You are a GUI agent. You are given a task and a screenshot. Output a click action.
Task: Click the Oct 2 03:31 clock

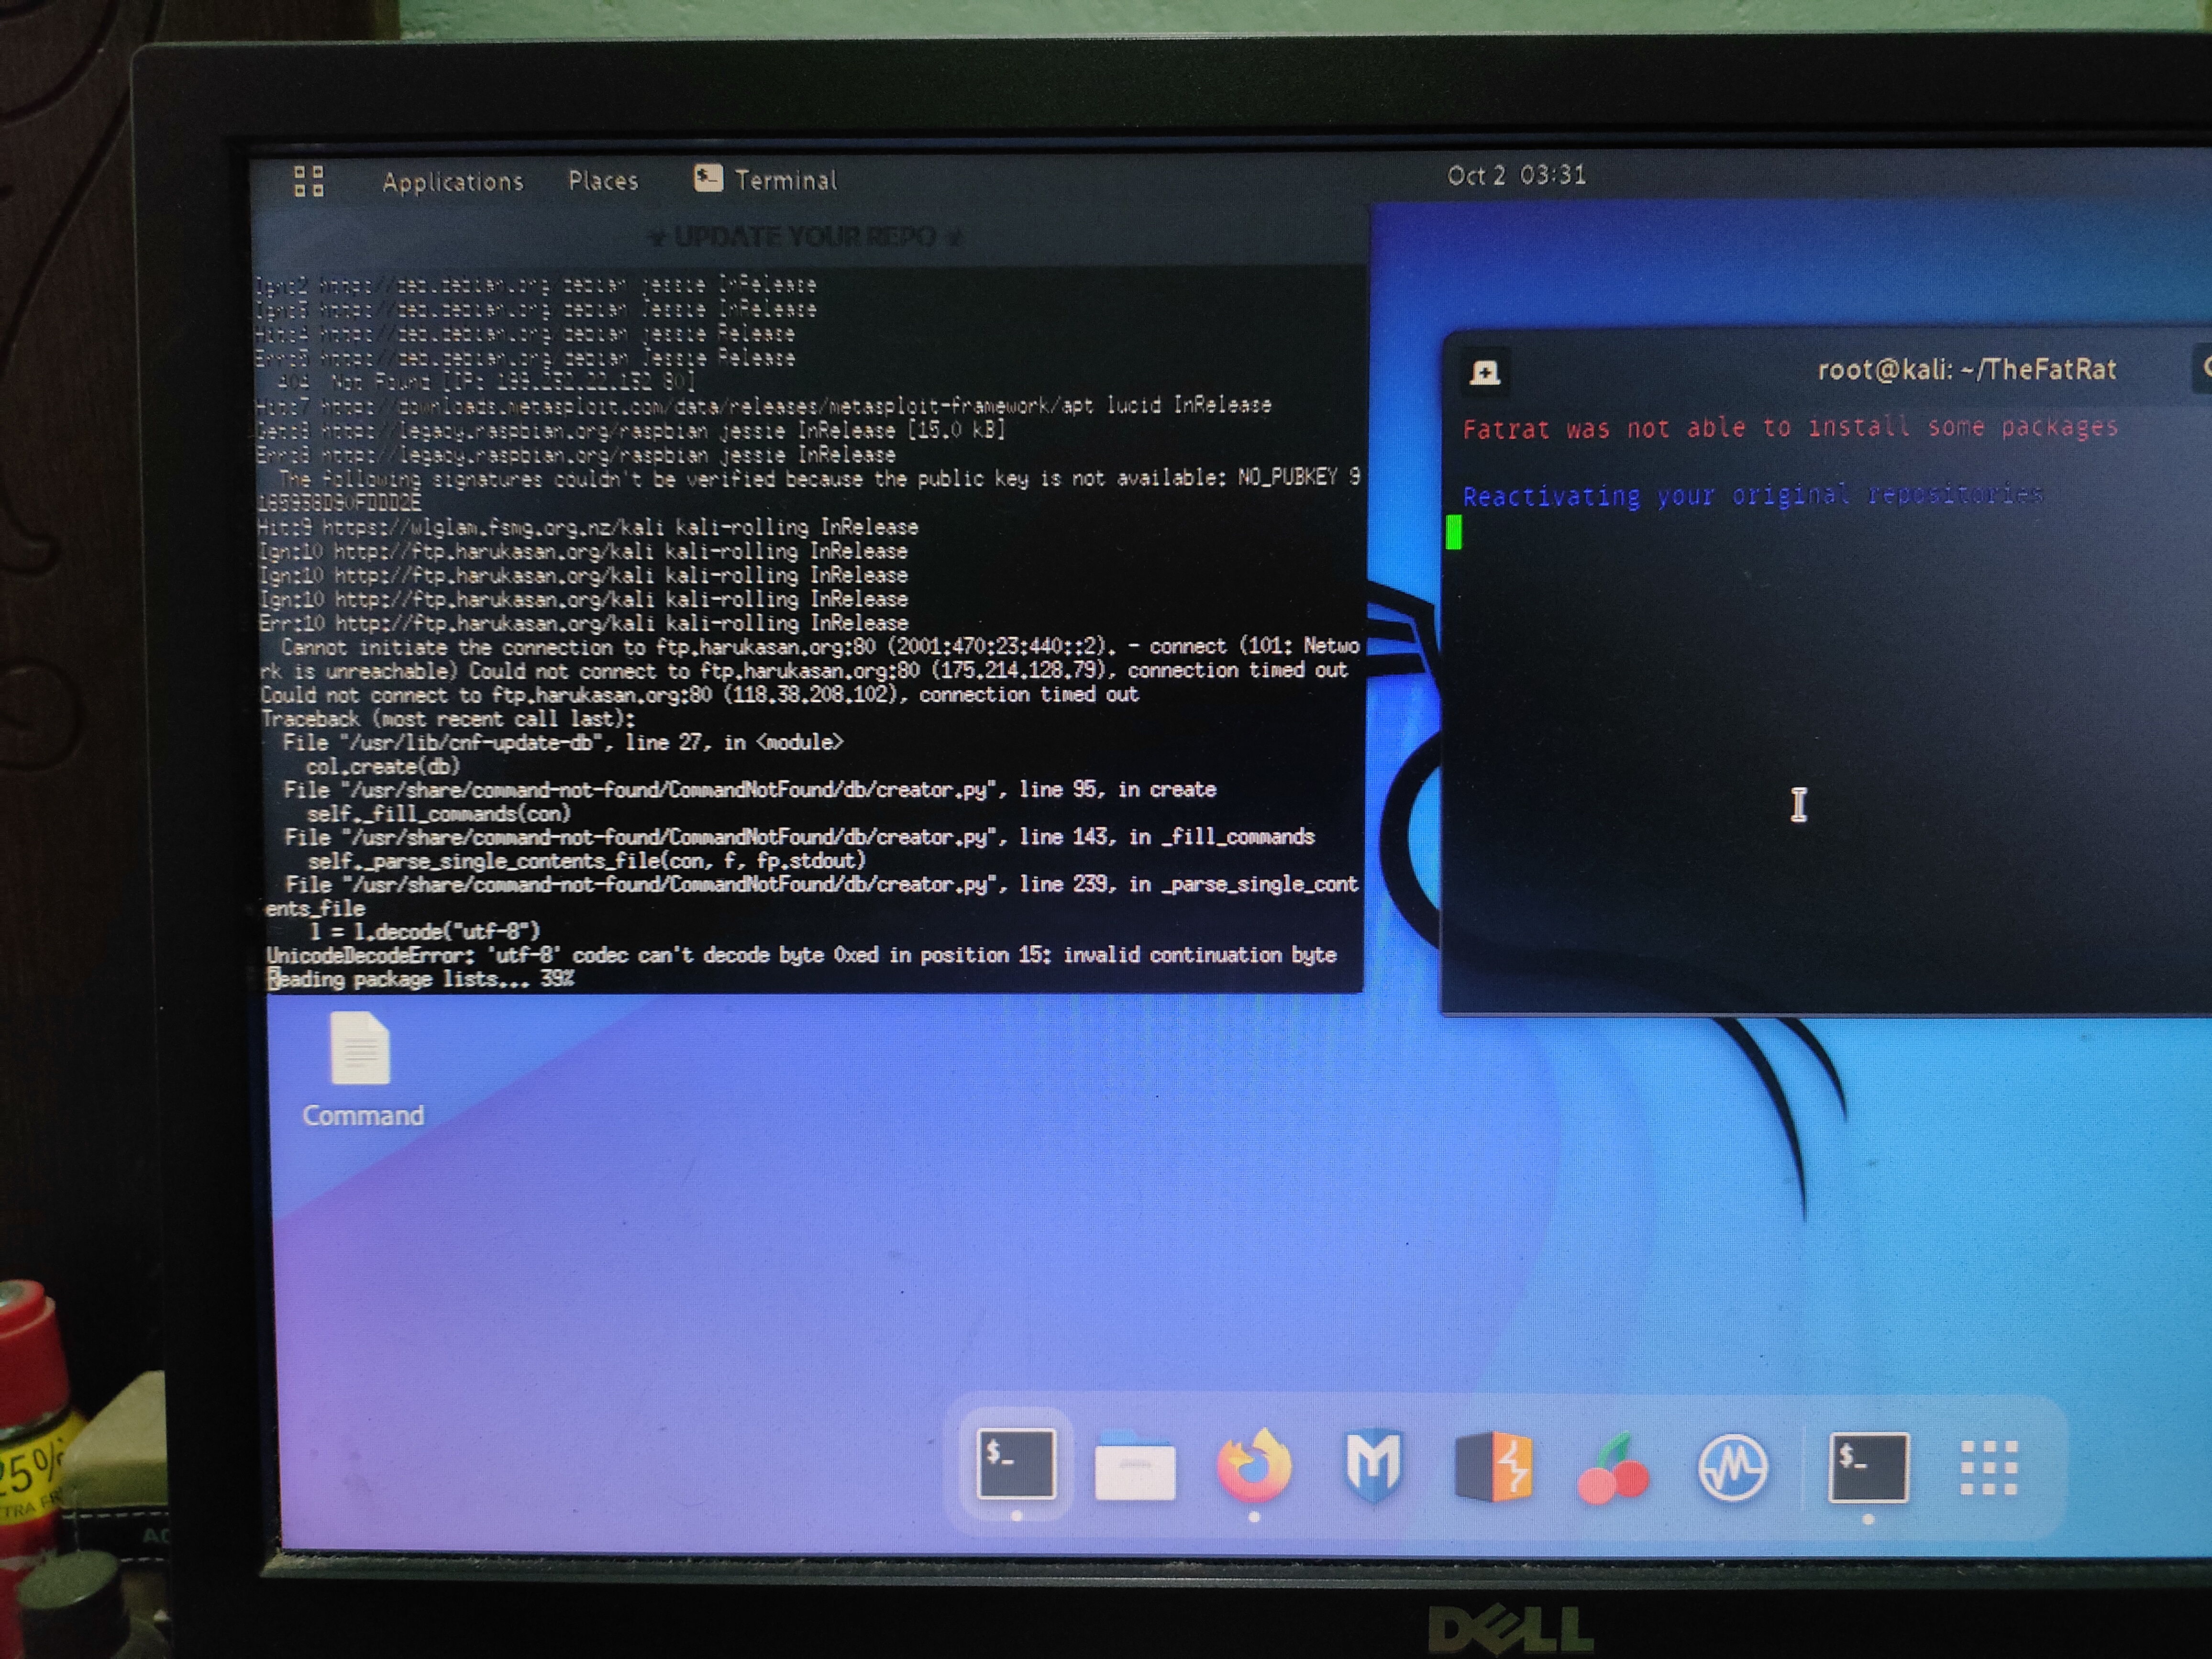coord(1516,176)
